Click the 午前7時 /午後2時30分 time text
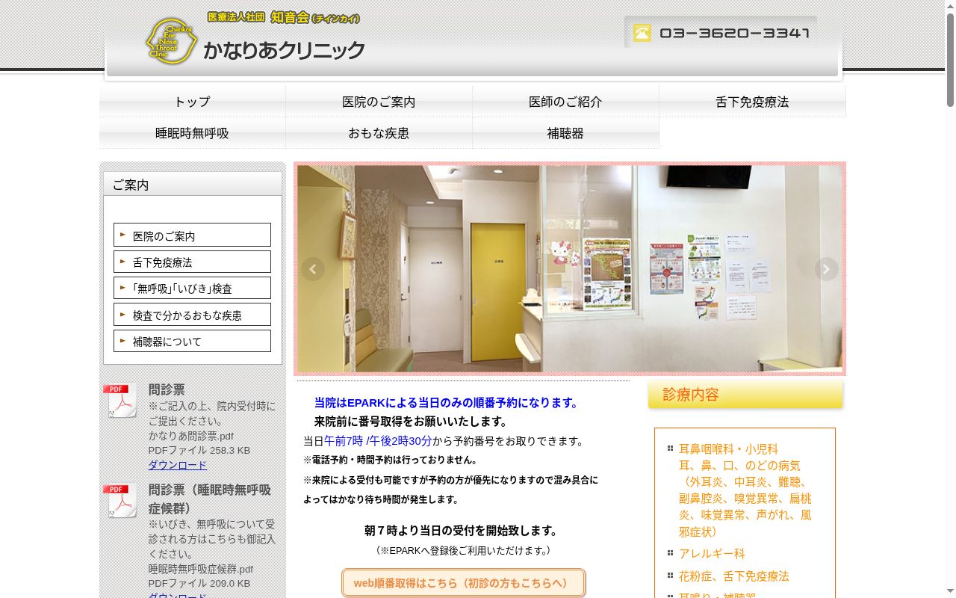The height and width of the screenshot is (598, 956). 378,441
